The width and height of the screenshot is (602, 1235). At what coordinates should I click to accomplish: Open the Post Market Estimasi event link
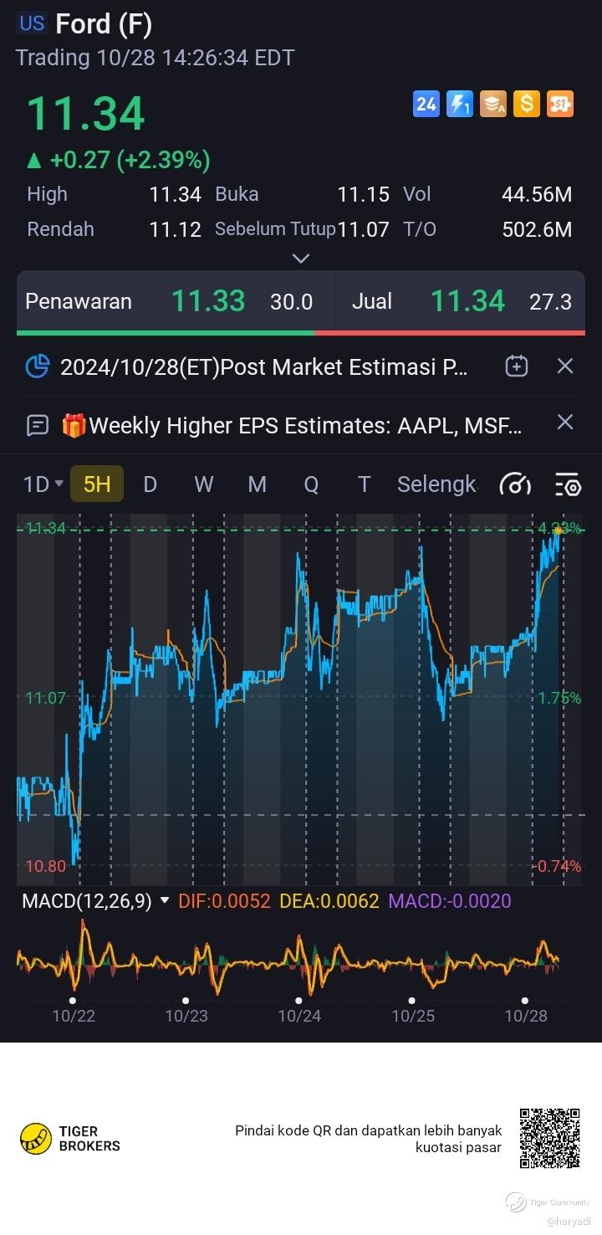264,366
